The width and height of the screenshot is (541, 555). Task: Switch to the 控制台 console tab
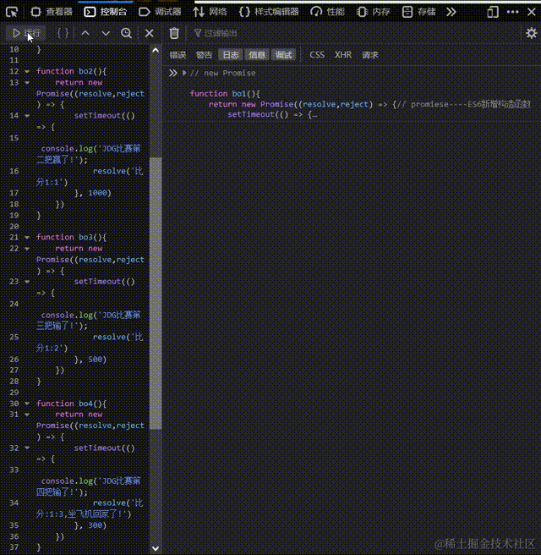coord(106,12)
